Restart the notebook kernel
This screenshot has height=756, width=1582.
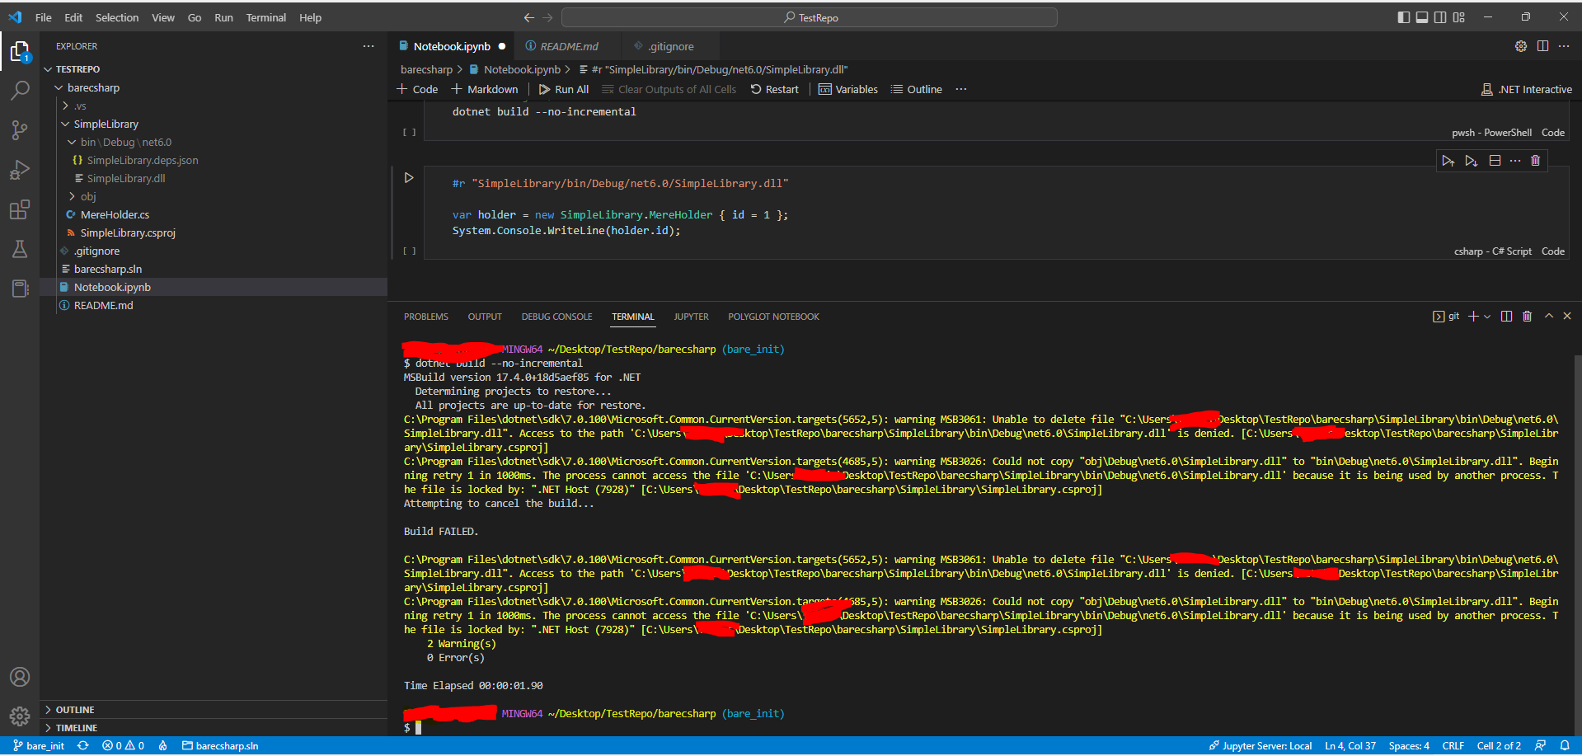774,89
